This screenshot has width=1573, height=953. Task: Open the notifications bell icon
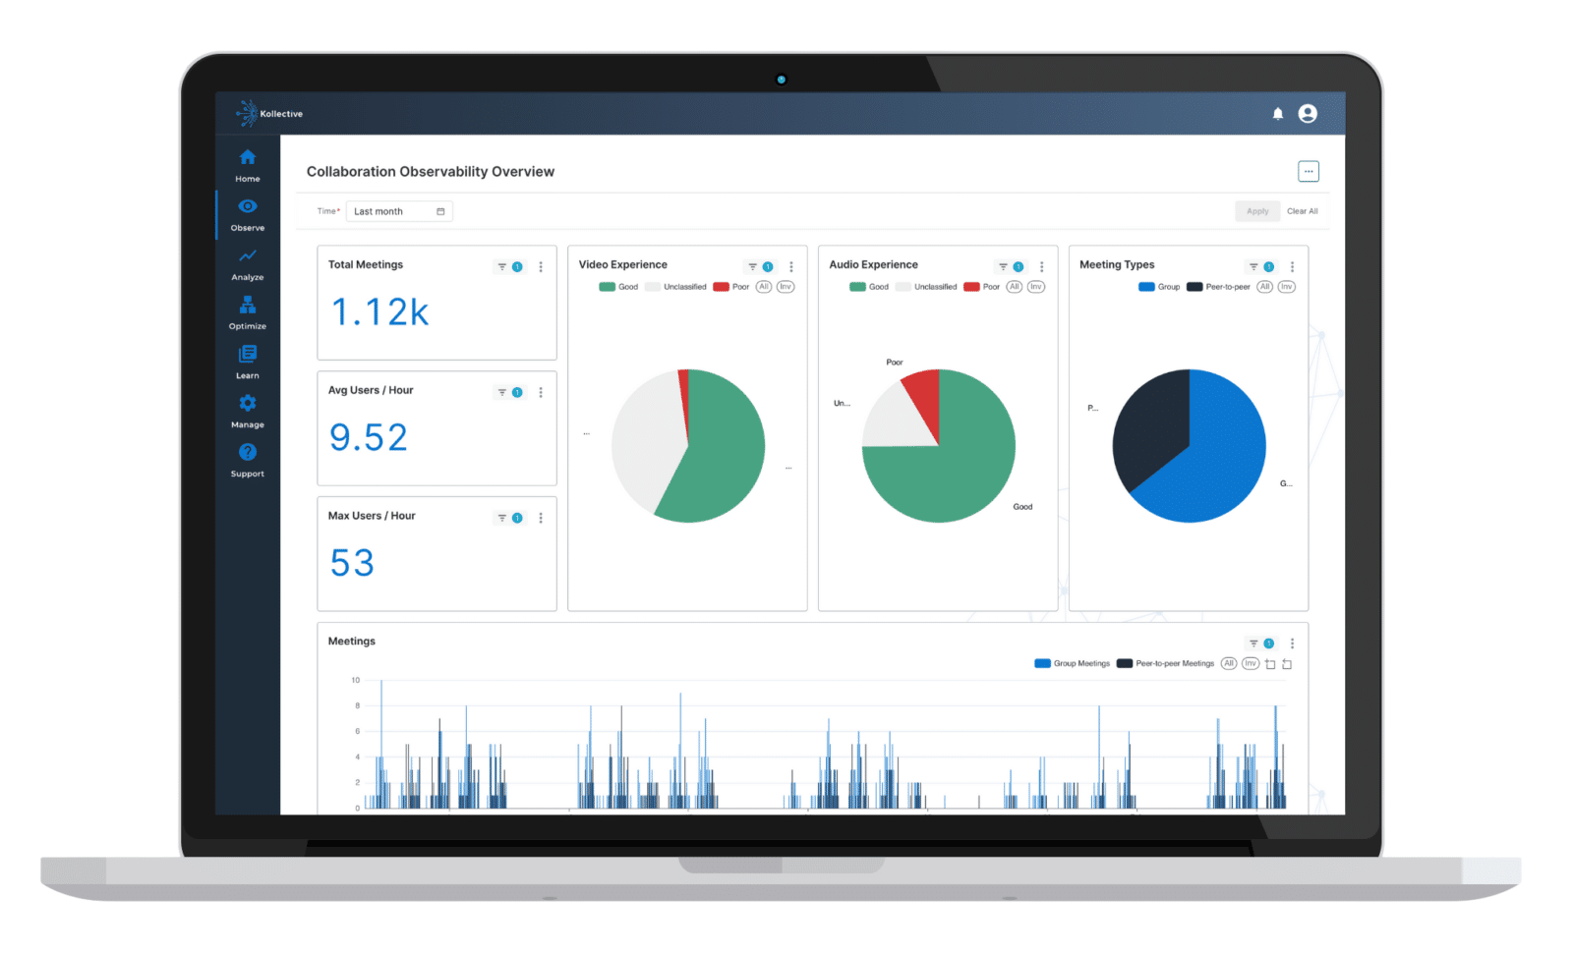pyautogui.click(x=1278, y=113)
